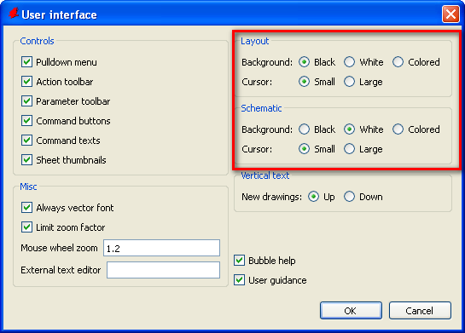
Task: Close the User interface dialog
Action: [450, 14]
